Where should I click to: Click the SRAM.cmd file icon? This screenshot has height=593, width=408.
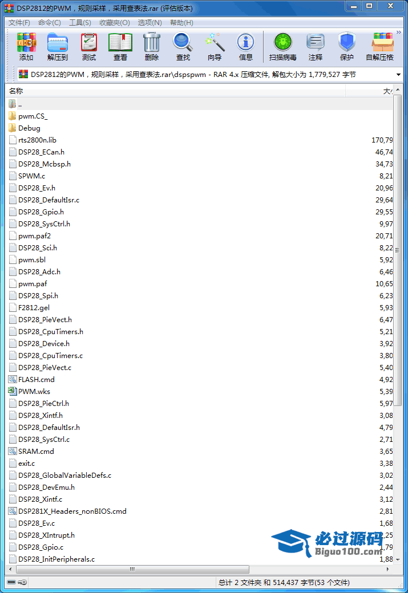13,451
